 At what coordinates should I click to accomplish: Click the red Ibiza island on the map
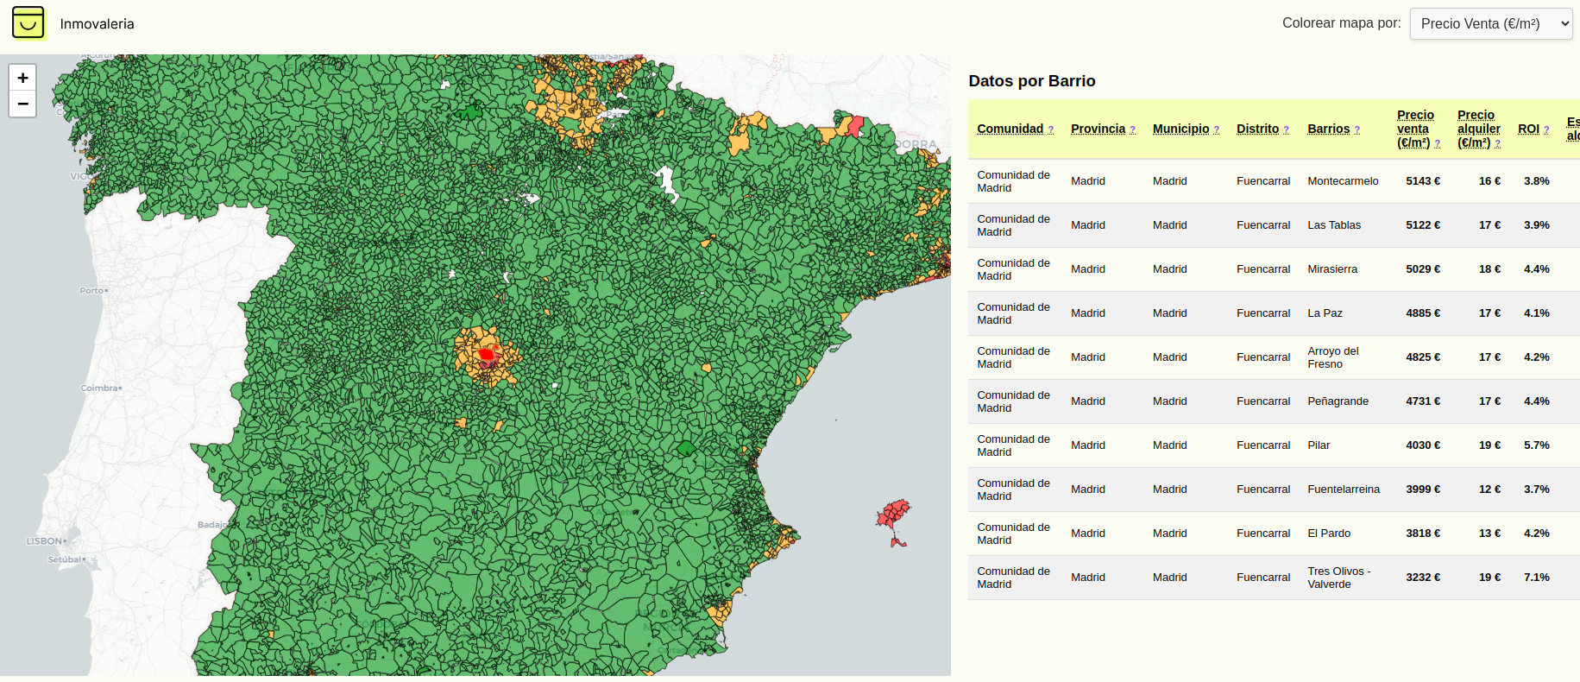894,515
